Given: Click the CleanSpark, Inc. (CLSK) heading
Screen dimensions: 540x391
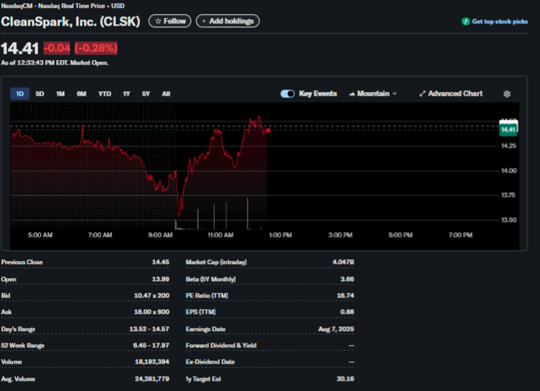Looking at the screenshot, I should (71, 21).
